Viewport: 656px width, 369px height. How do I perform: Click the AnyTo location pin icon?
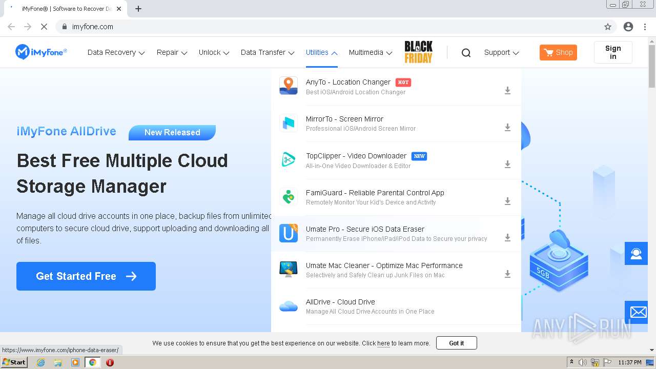click(x=289, y=86)
